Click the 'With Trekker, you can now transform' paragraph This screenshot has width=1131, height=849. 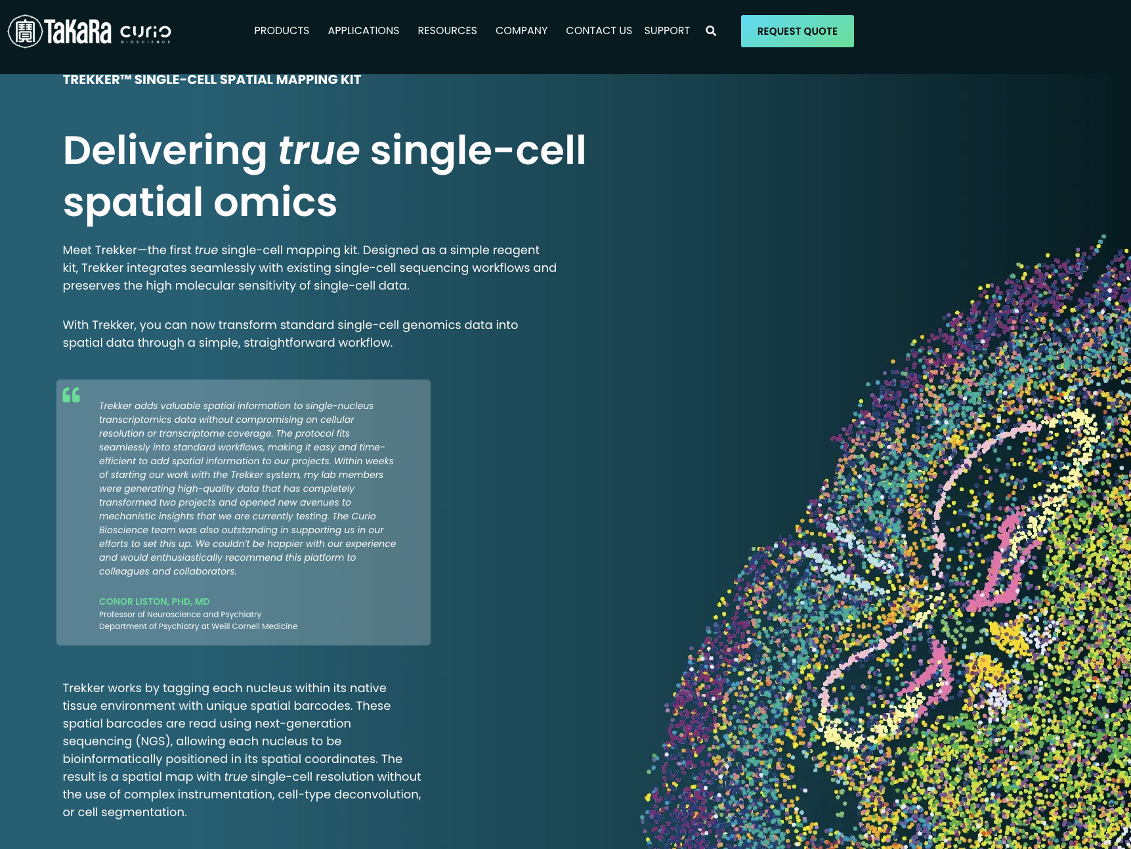pos(290,334)
